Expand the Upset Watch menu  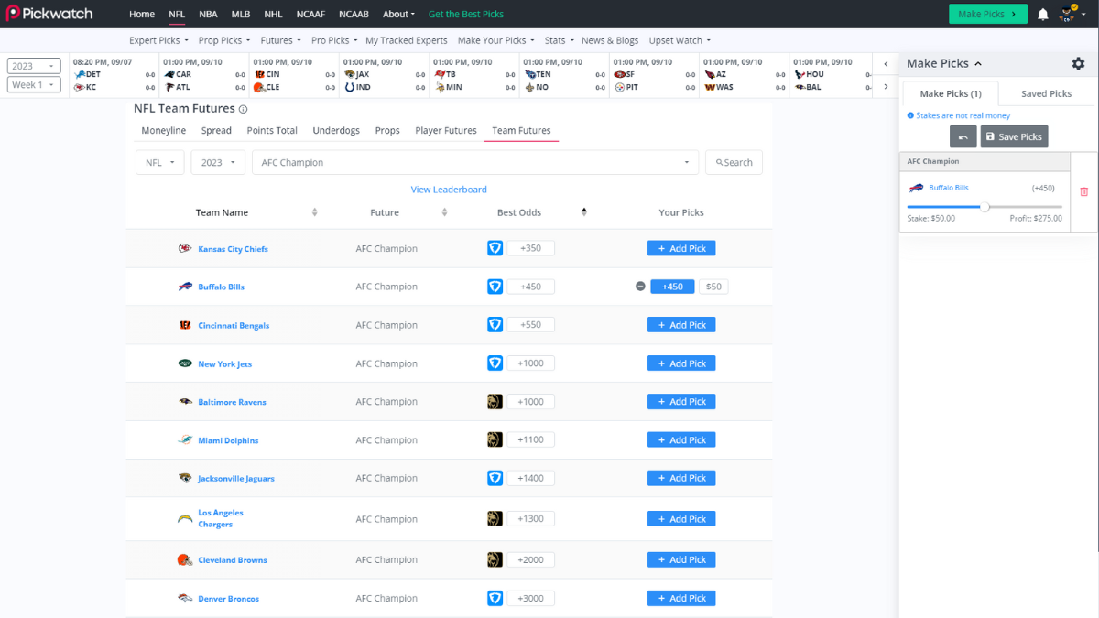coord(680,40)
